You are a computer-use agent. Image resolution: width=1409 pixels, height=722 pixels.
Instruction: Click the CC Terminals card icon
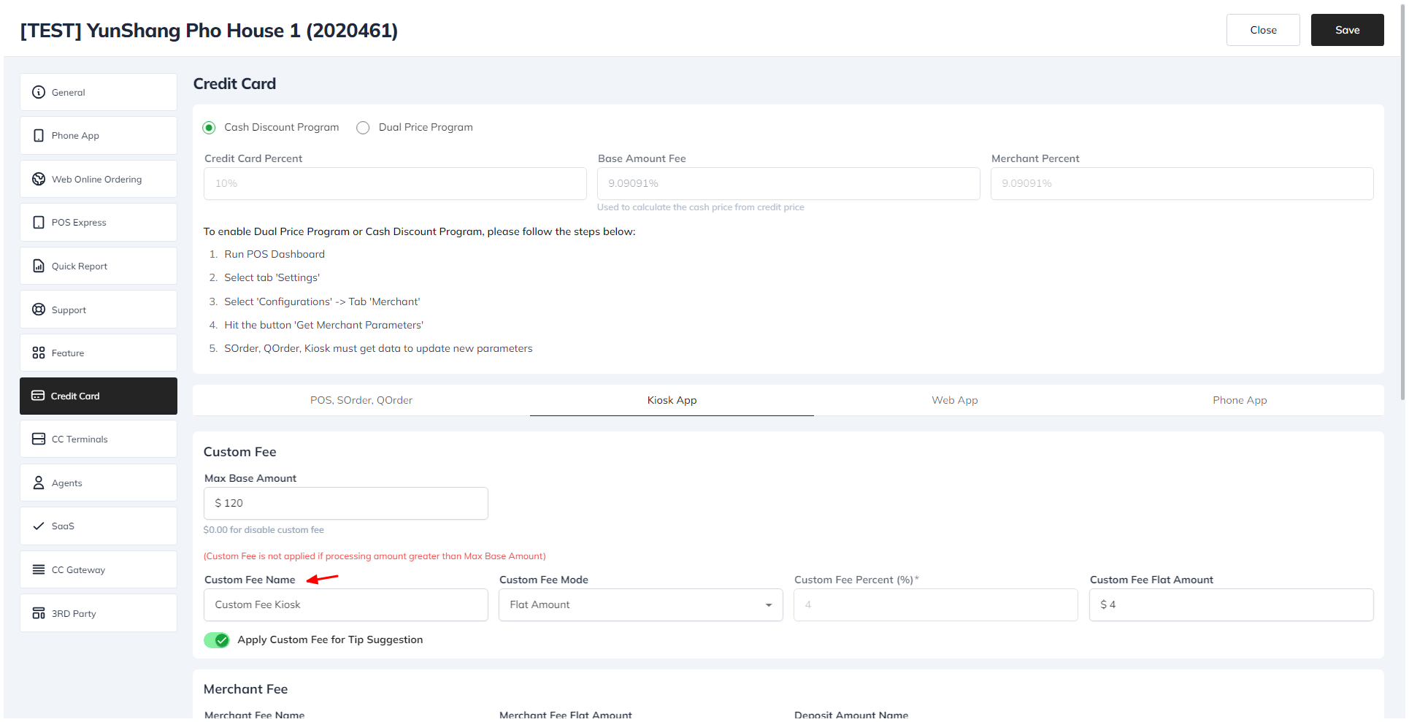point(39,439)
